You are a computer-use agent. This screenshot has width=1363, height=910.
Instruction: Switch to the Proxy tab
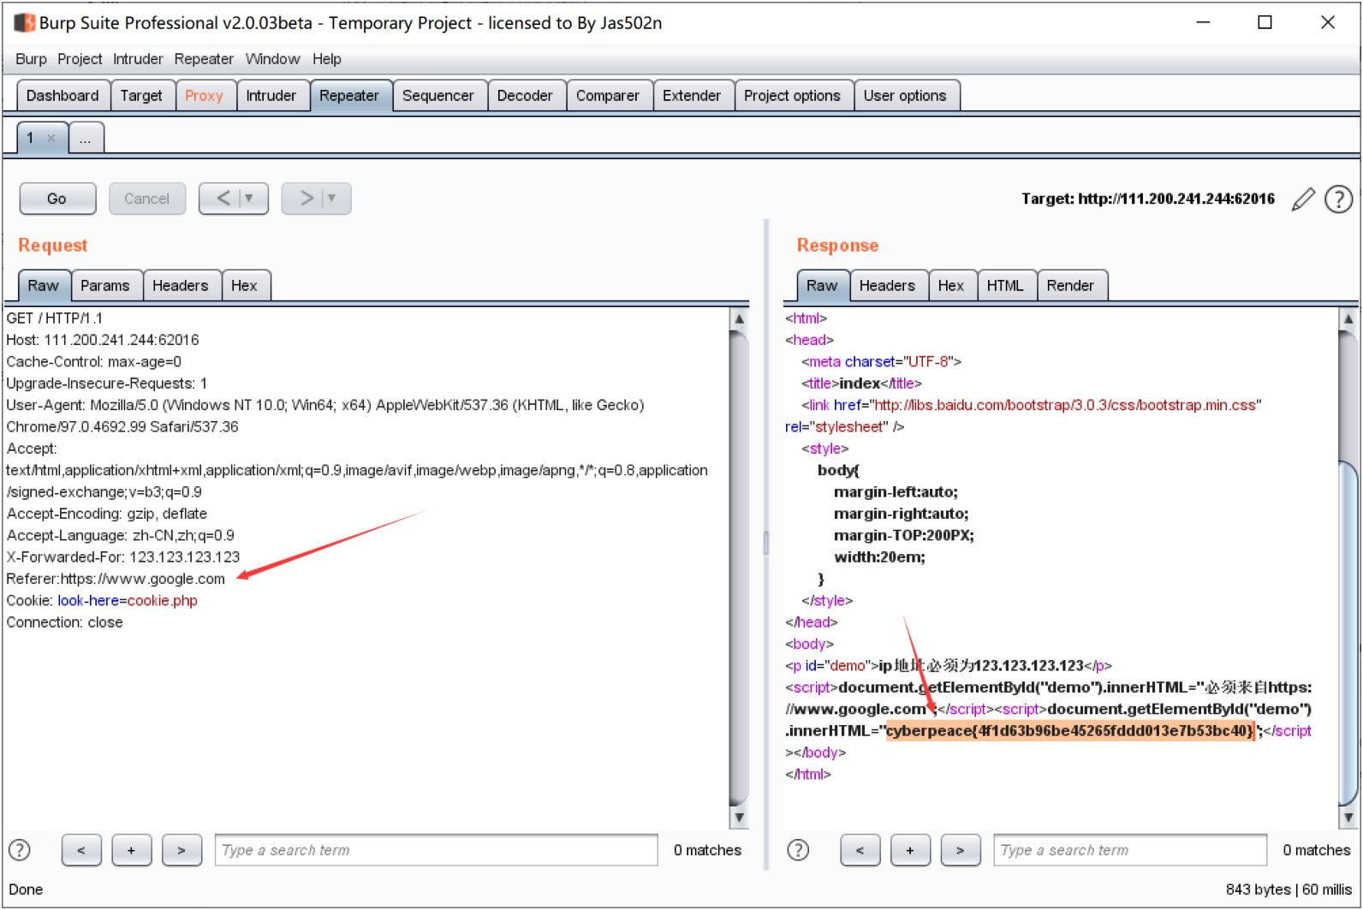point(204,96)
